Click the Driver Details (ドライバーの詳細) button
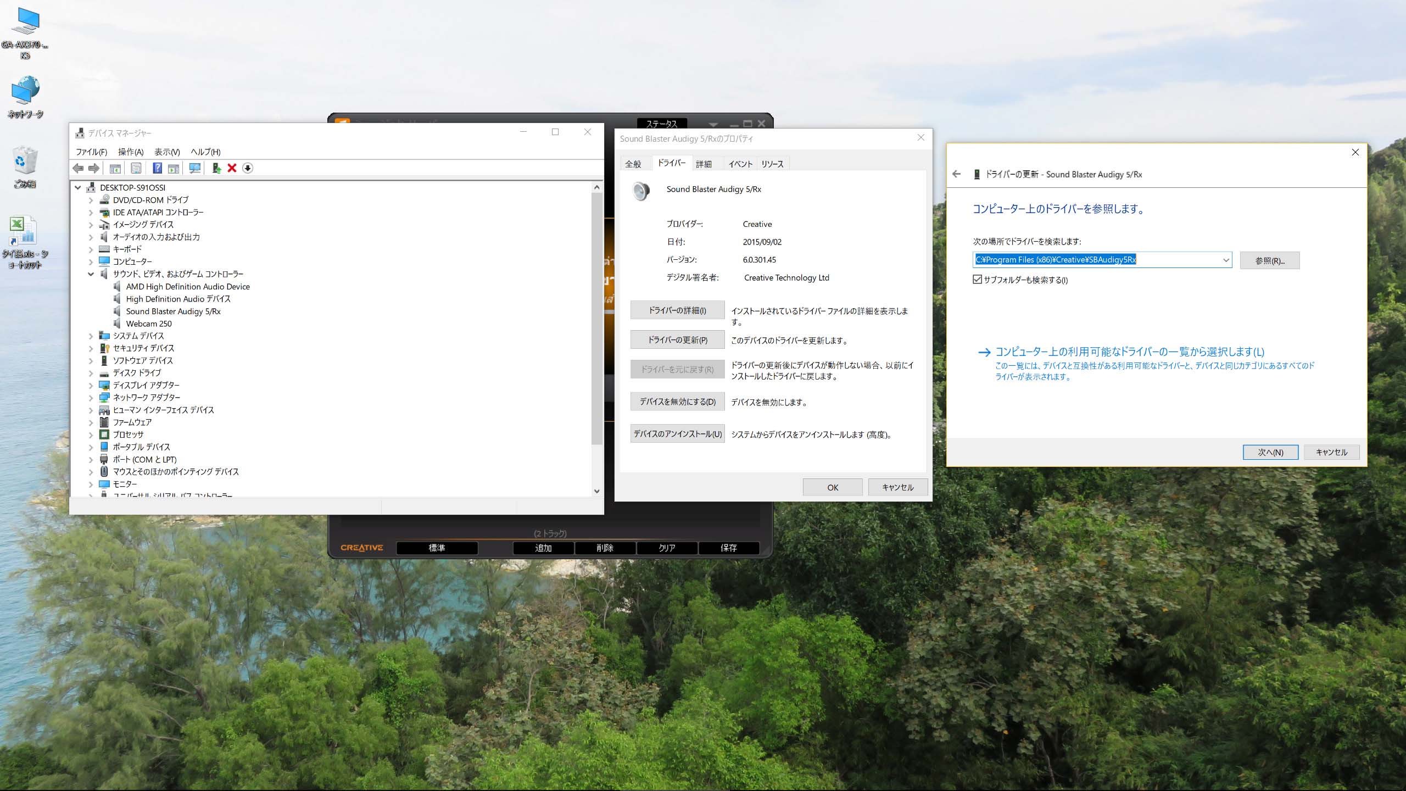 (677, 310)
